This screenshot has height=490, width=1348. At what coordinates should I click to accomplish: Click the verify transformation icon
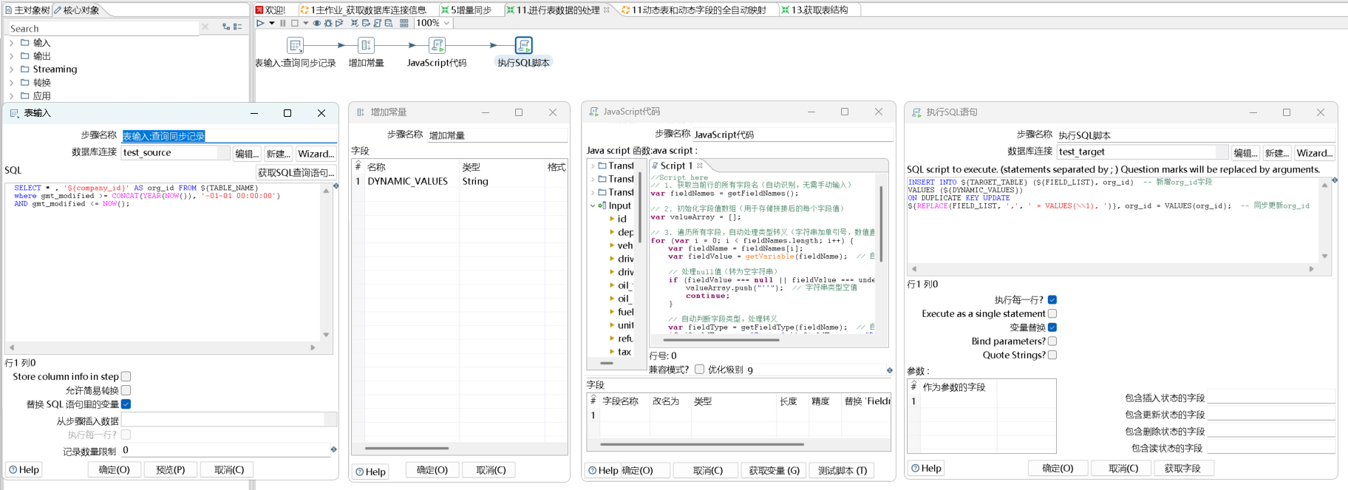(355, 23)
